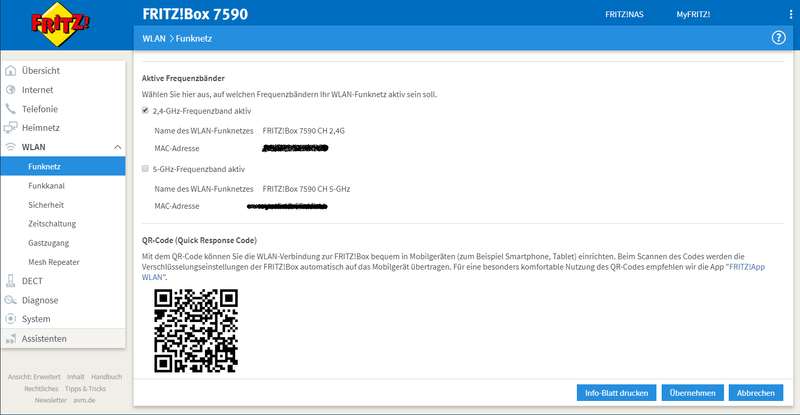Visit the avm.de footer link
This screenshot has width=800, height=415.
point(84,400)
